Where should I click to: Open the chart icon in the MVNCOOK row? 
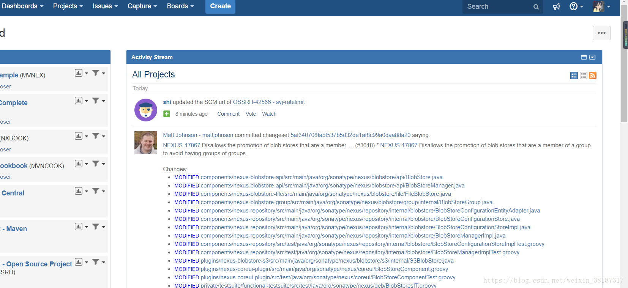[x=79, y=164]
